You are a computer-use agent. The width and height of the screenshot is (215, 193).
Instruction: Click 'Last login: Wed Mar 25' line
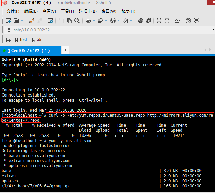pos(44,110)
